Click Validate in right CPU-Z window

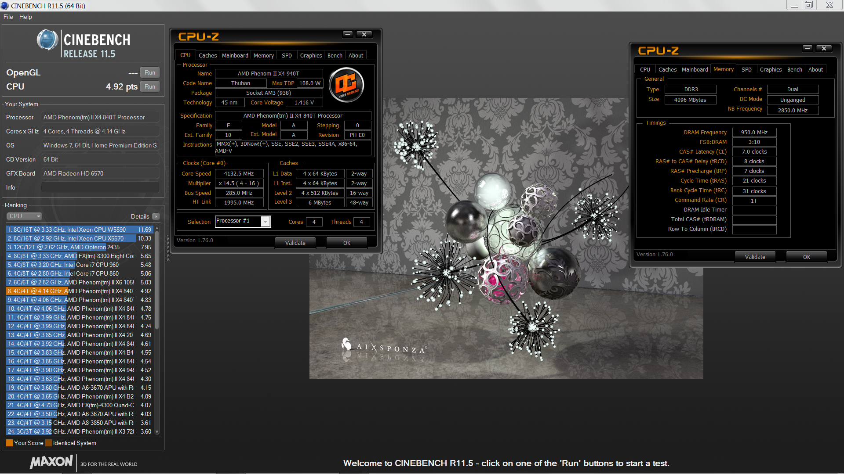click(x=755, y=257)
